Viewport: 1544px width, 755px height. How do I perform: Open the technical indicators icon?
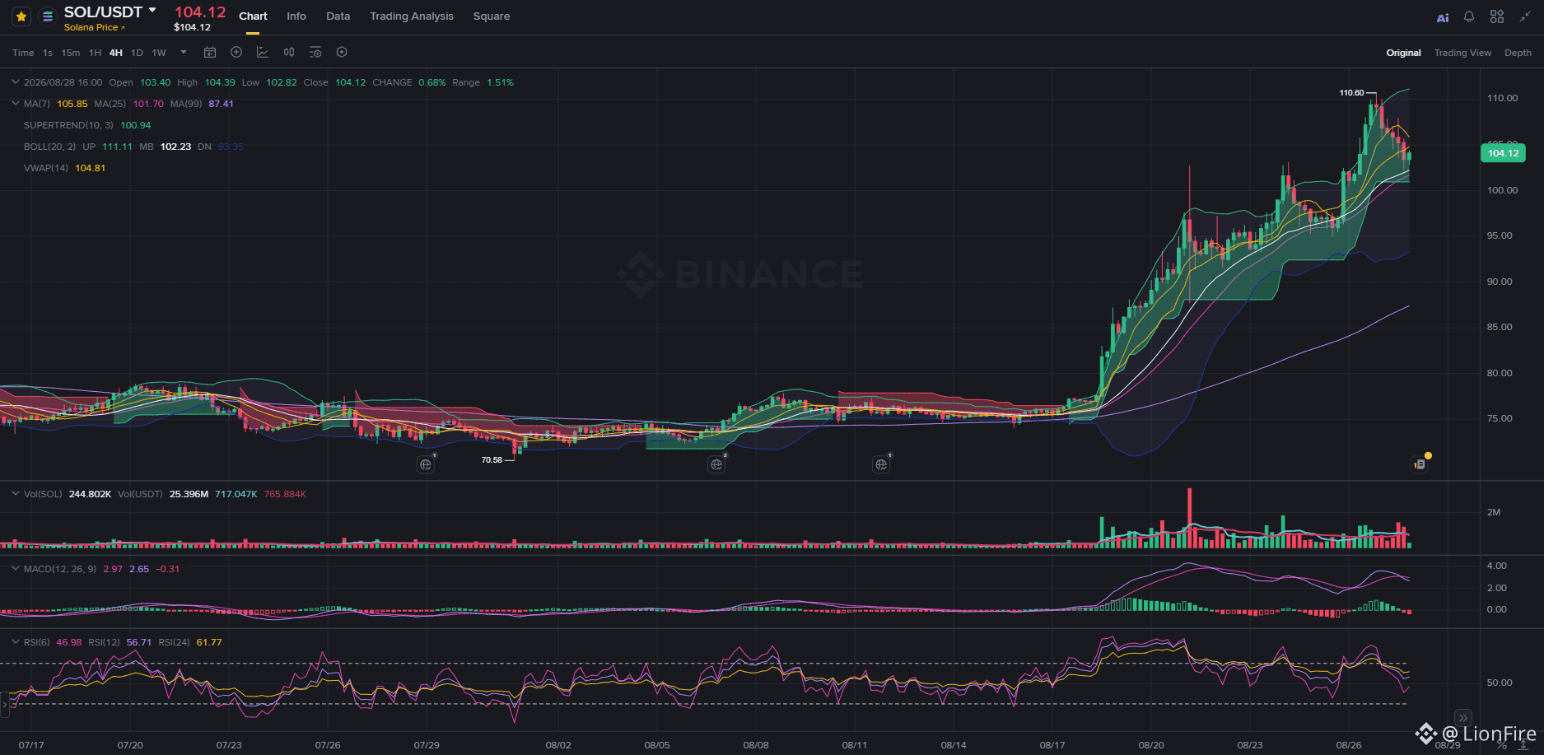(263, 53)
